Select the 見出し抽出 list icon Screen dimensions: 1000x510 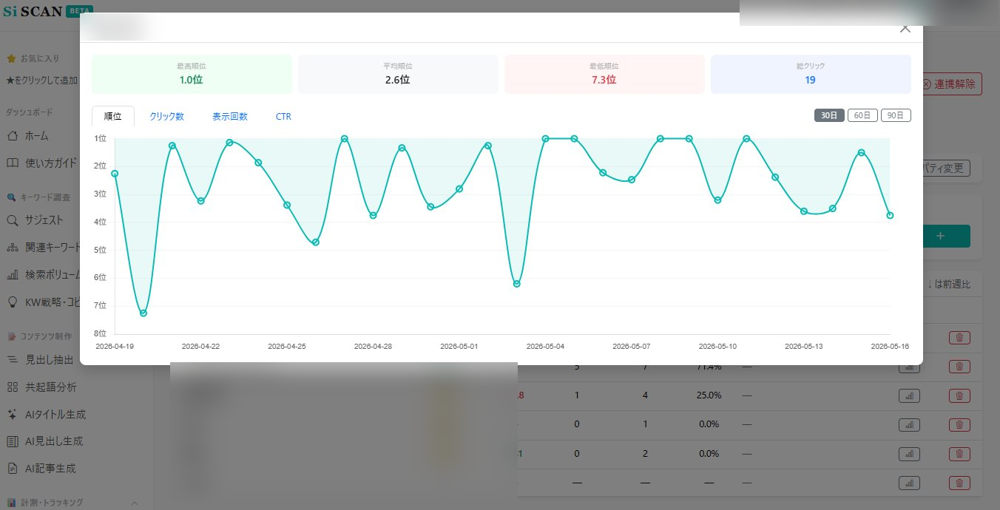[13, 359]
